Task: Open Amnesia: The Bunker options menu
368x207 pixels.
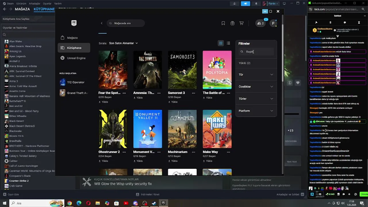Action: point(159,93)
